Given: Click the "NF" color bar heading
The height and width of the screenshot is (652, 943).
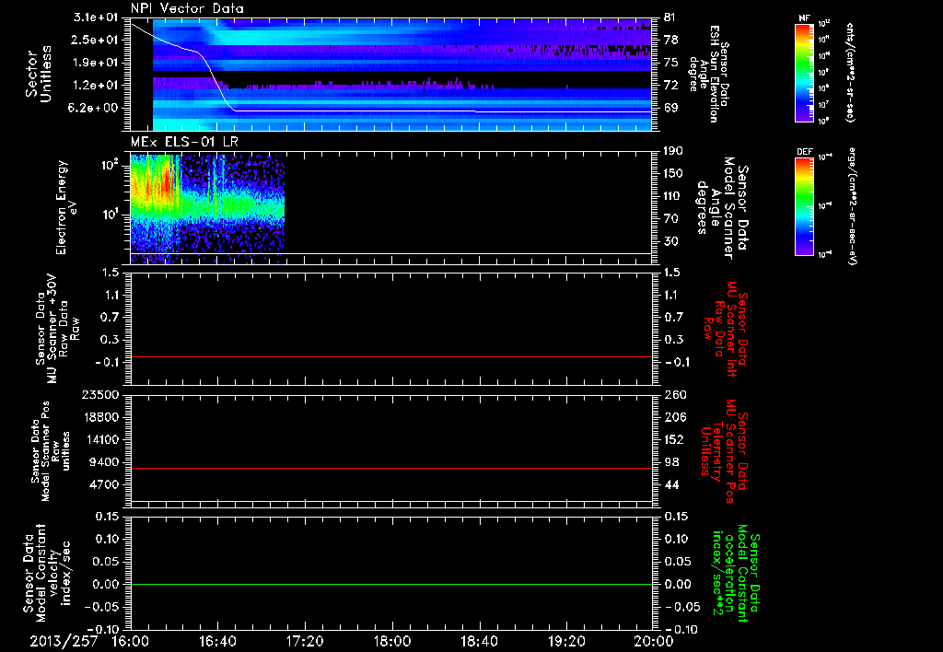Looking at the screenshot, I should click(804, 18).
